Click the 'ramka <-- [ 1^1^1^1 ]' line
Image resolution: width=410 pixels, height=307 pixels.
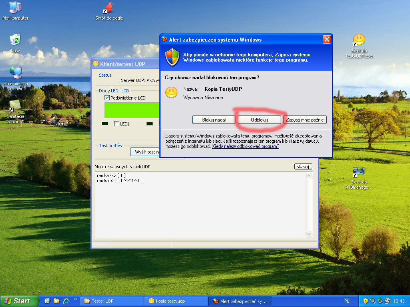(x=119, y=181)
